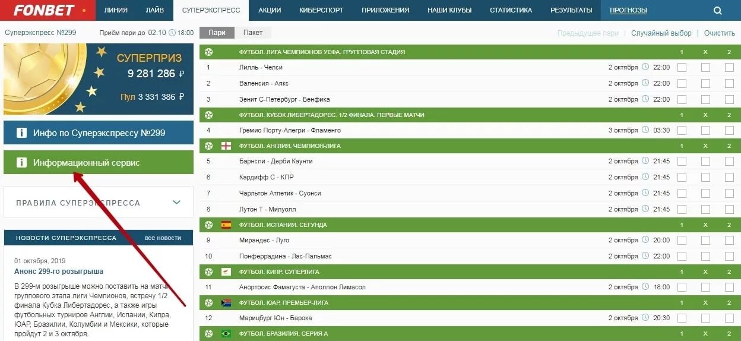Check away win (2) for Марицбург Юн - Барока
Screen dimensions: 741x341
pos(729,318)
